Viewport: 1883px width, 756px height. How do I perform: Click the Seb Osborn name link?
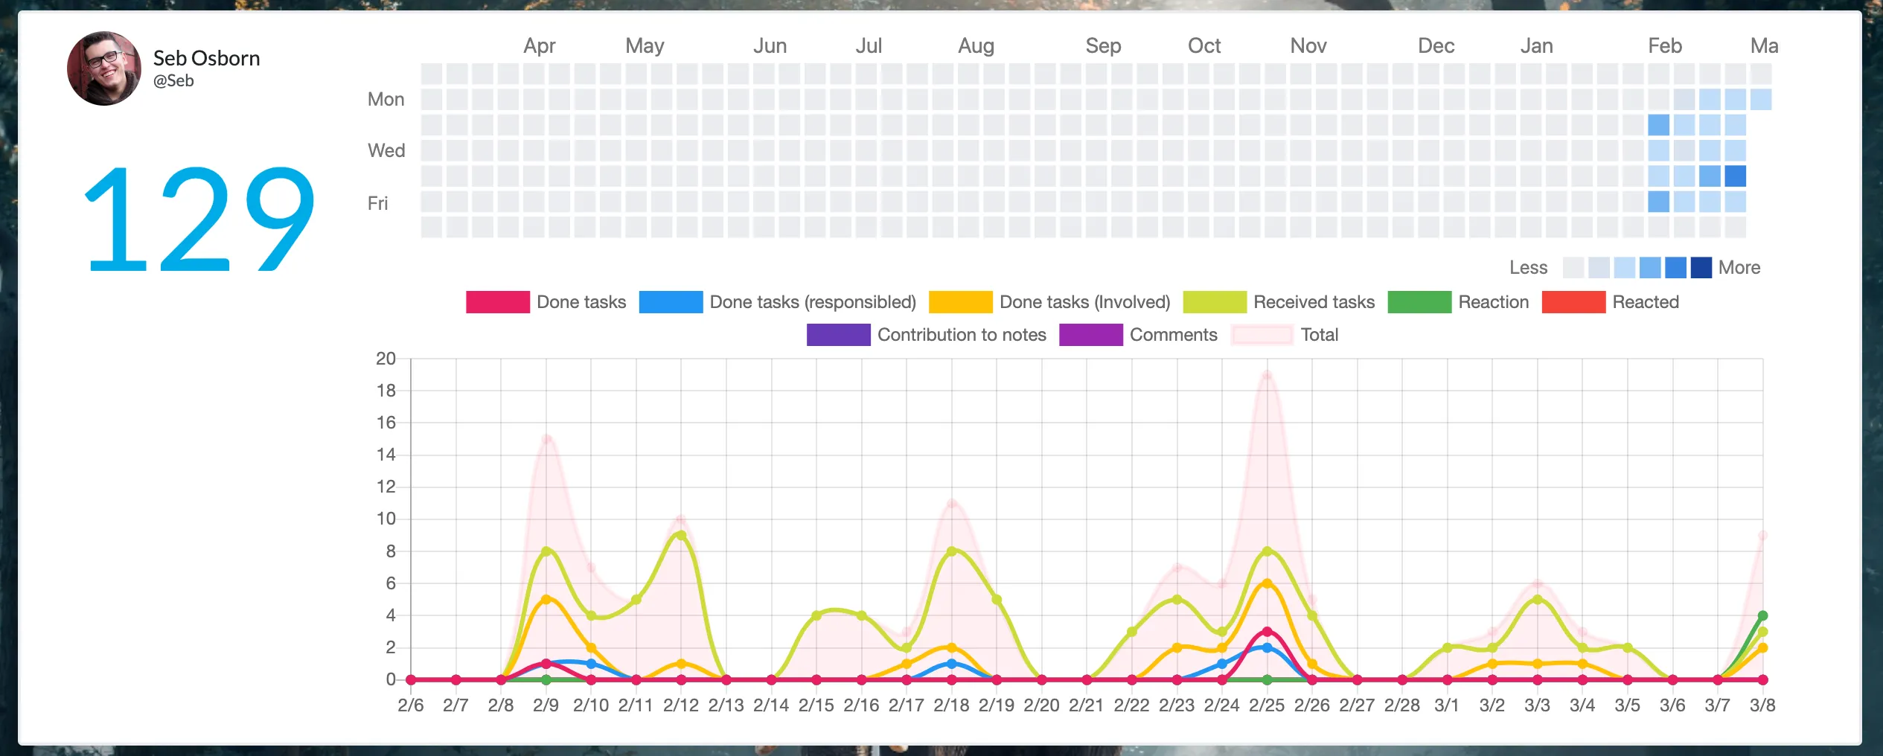coord(206,58)
